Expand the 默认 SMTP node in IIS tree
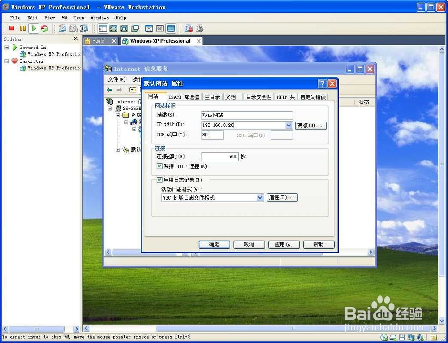 (118, 150)
